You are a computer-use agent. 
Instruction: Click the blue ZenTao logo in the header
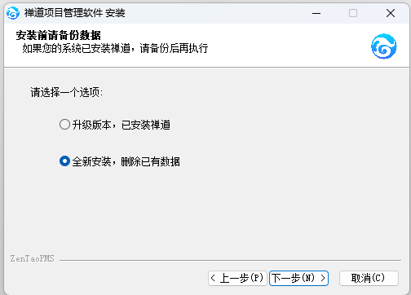(383, 46)
